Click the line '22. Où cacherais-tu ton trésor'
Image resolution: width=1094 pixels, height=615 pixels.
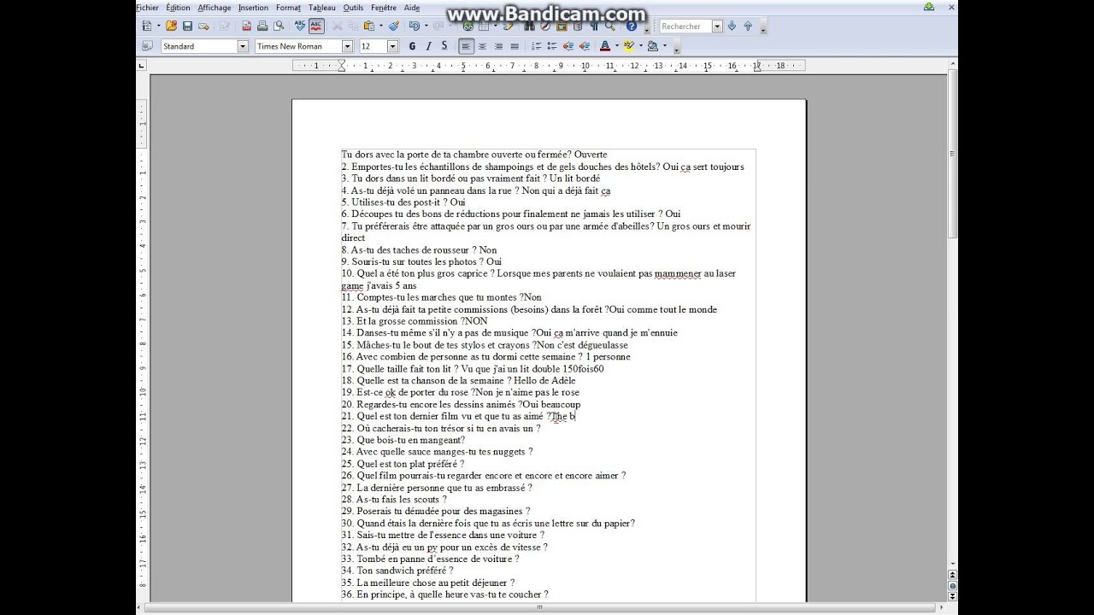click(x=441, y=428)
